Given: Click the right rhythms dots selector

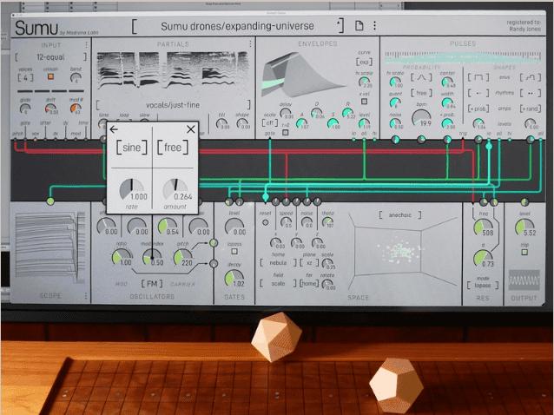Looking at the screenshot, I should point(531,93).
